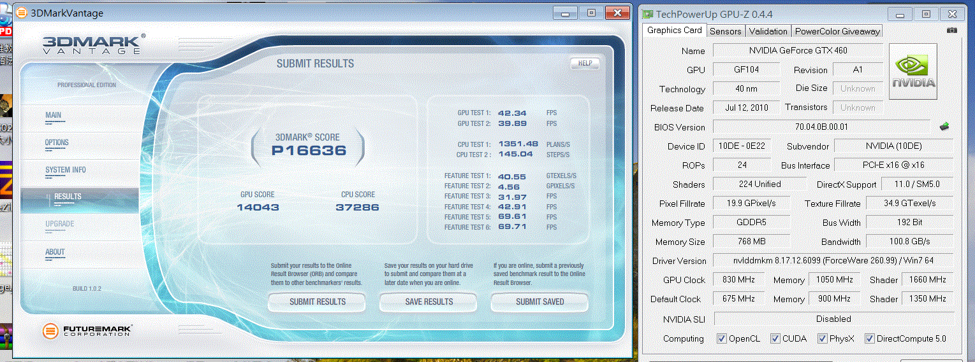Click the Bandwidth field 100.8 GB/s

pos(909,241)
